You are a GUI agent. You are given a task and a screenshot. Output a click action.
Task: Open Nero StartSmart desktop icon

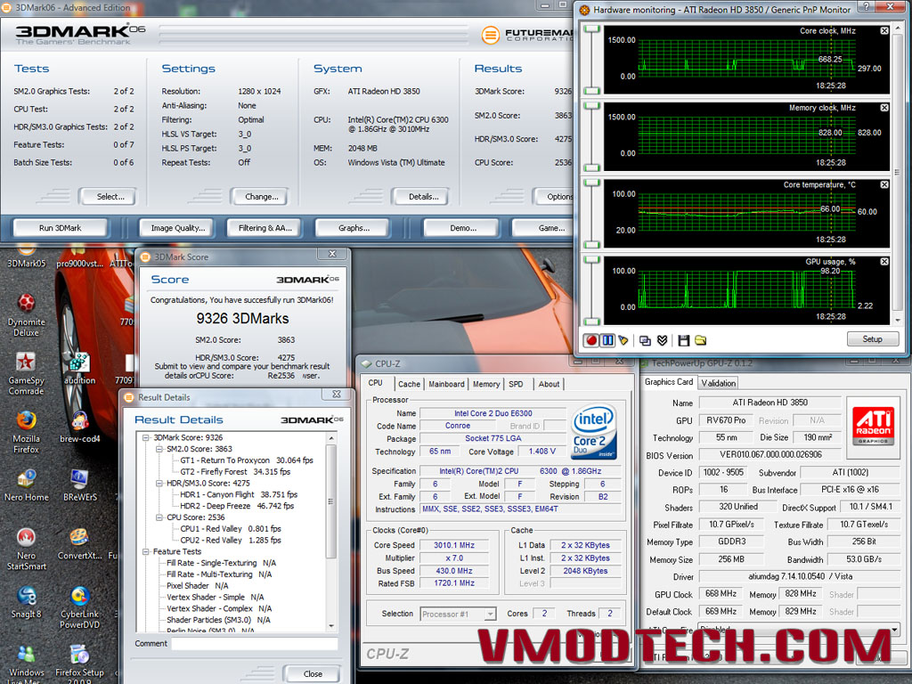26,549
